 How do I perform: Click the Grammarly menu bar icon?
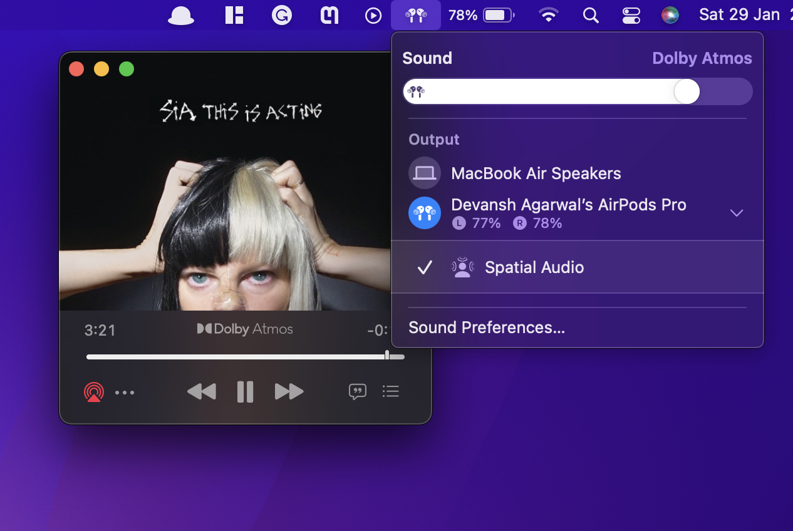tap(282, 15)
